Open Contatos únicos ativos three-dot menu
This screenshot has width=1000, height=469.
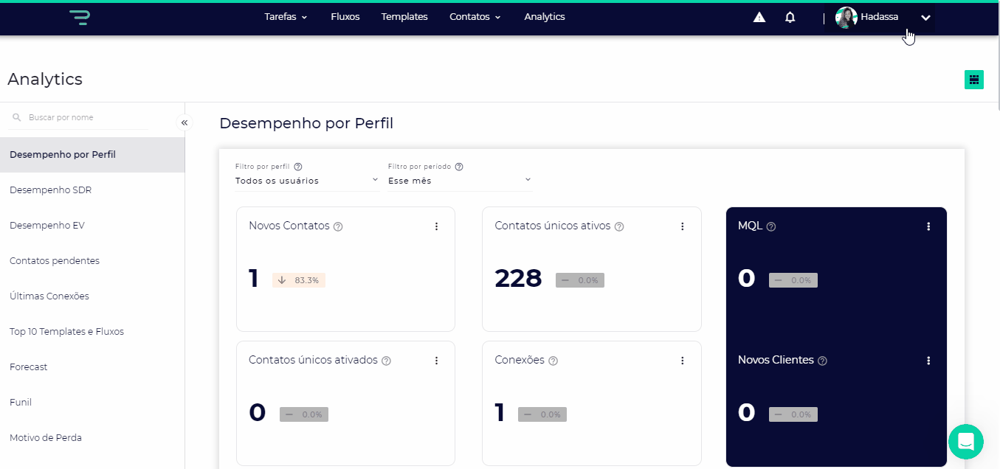[682, 226]
